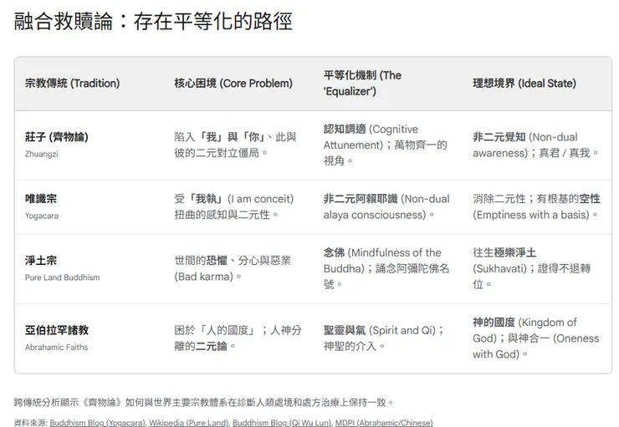This screenshot has width=619, height=427.
Task: Click the 非二元覺知 (Non-dual awareness) cell
Action: [x=535, y=145]
